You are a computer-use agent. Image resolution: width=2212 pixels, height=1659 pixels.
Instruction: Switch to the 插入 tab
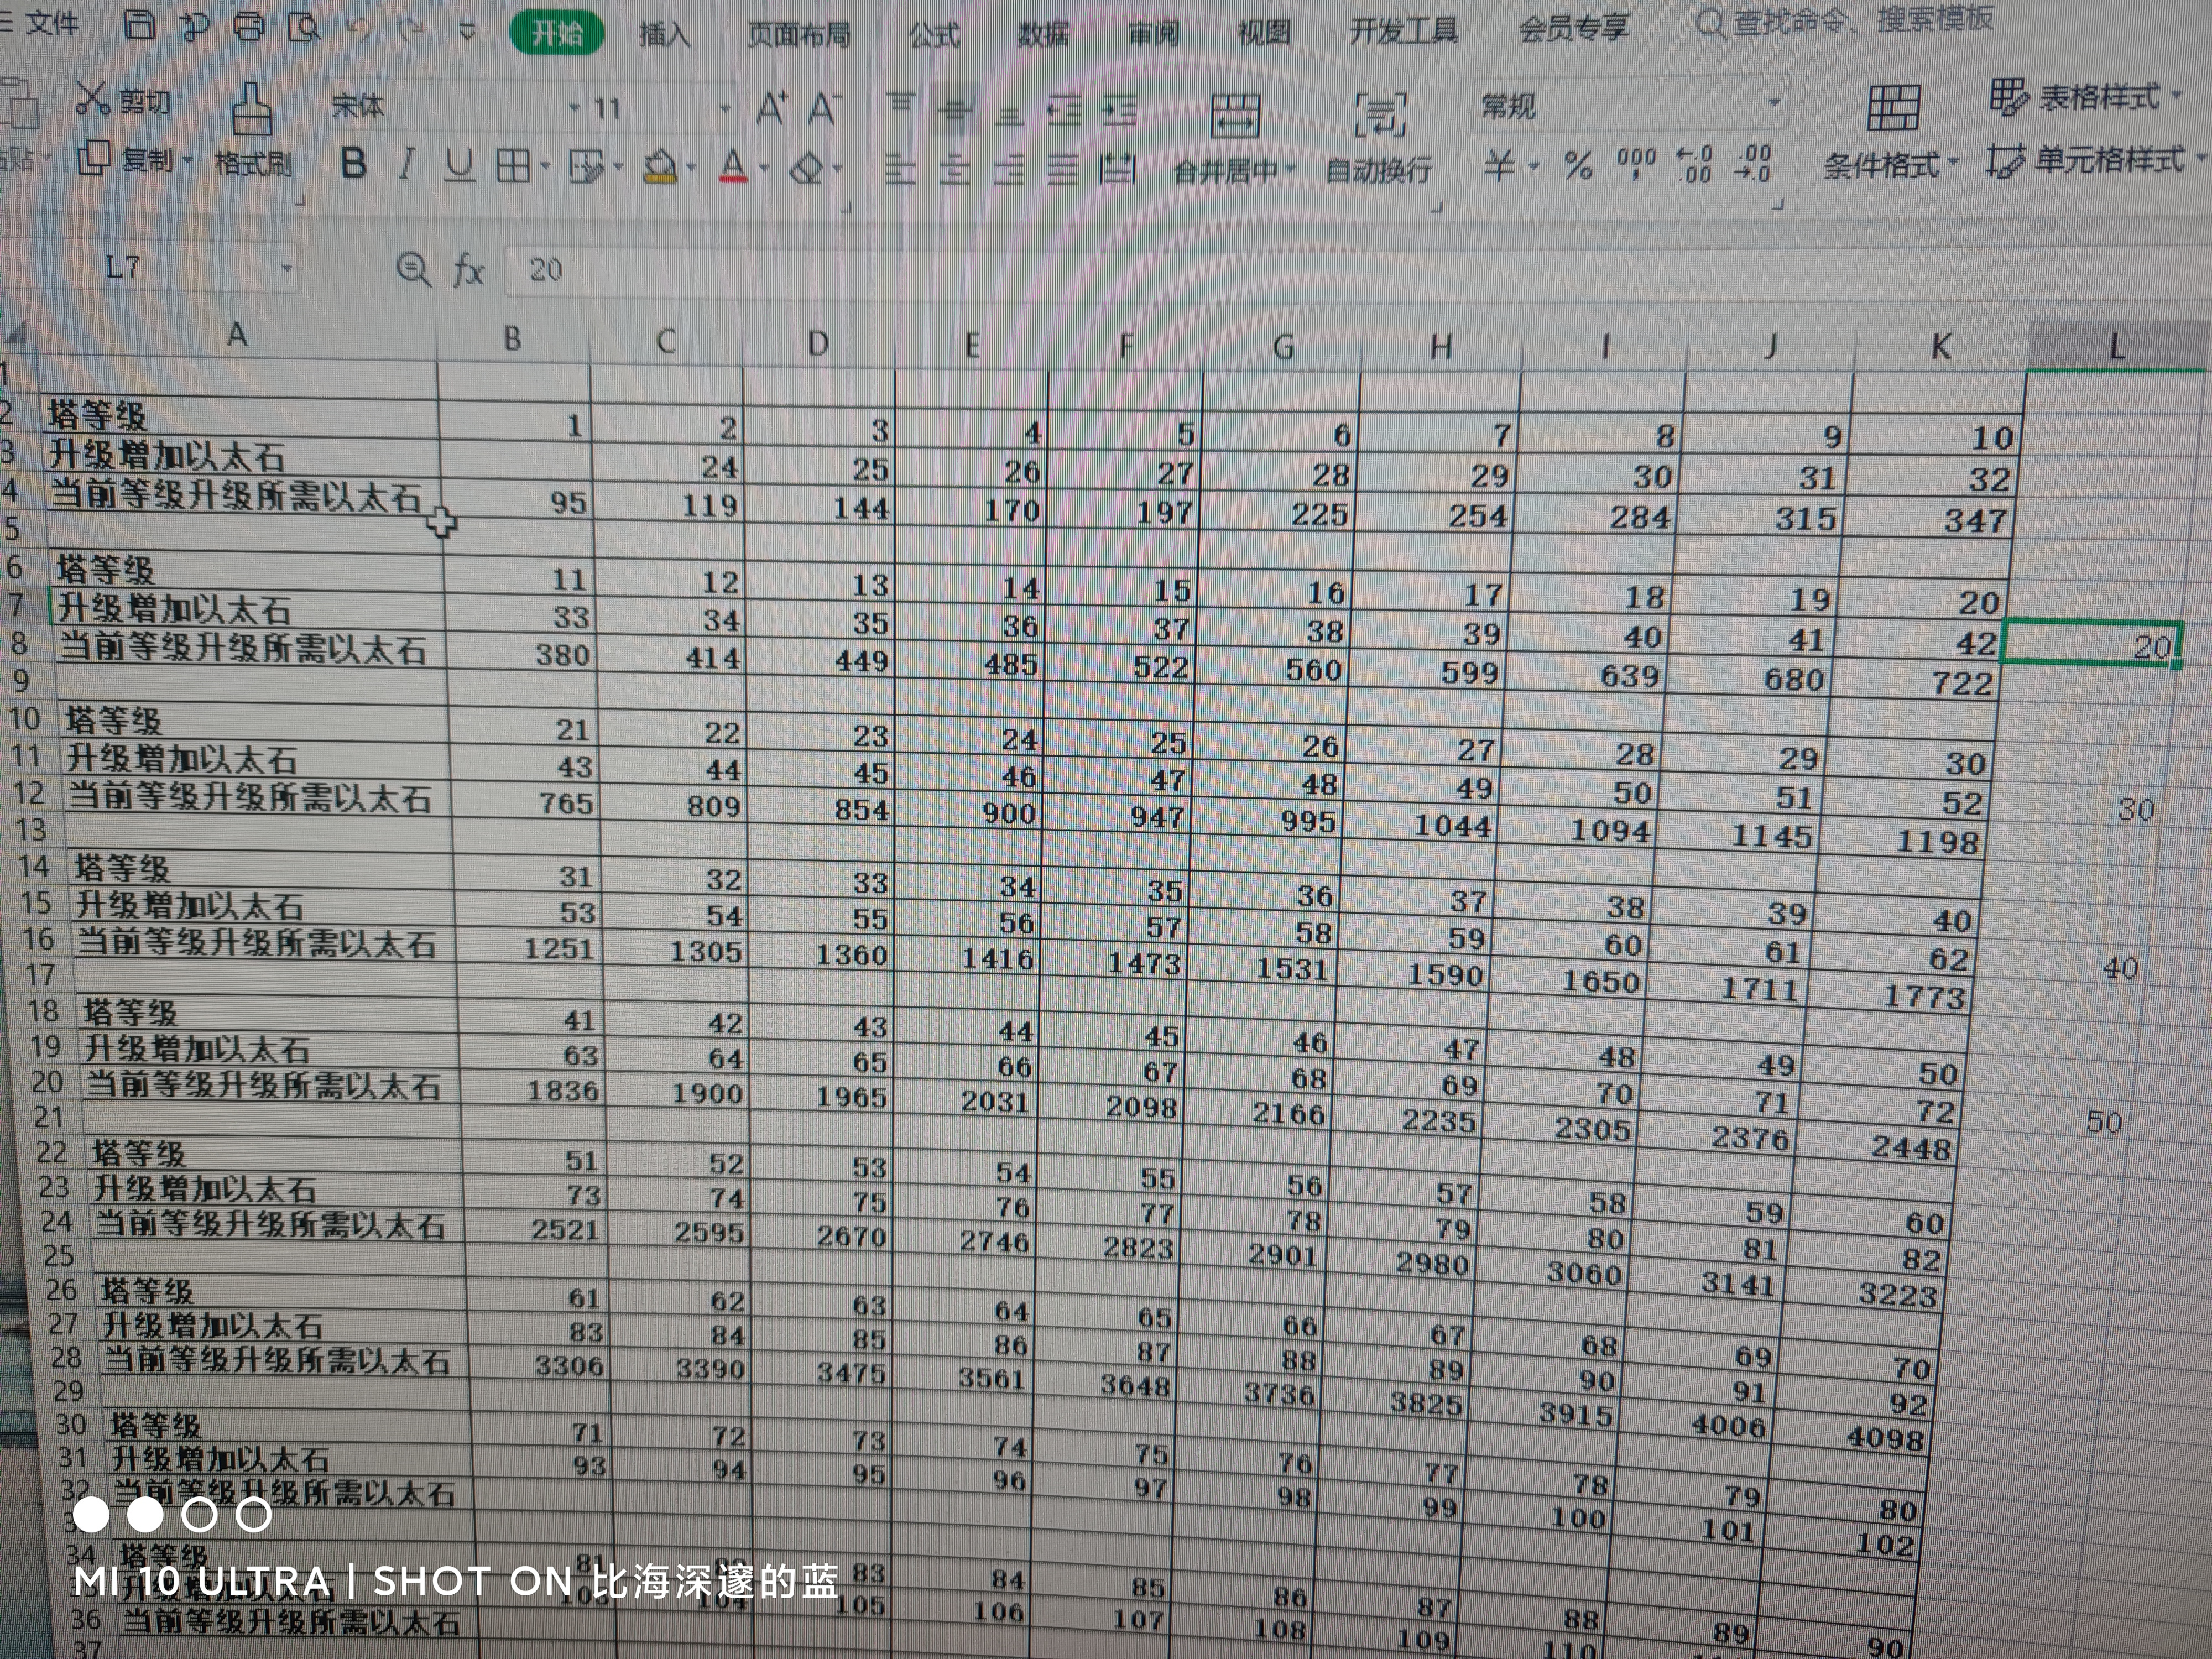[664, 35]
